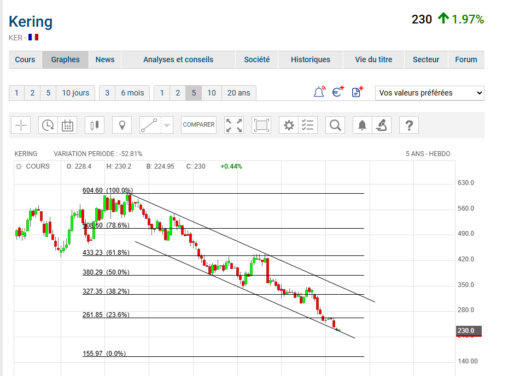Add to portfolio with euro plus icon
The width and height of the screenshot is (508, 376).
tap(338, 92)
